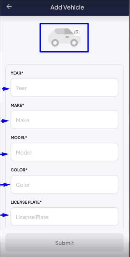
Task: Click the MODEL* field label
Action: (19, 138)
